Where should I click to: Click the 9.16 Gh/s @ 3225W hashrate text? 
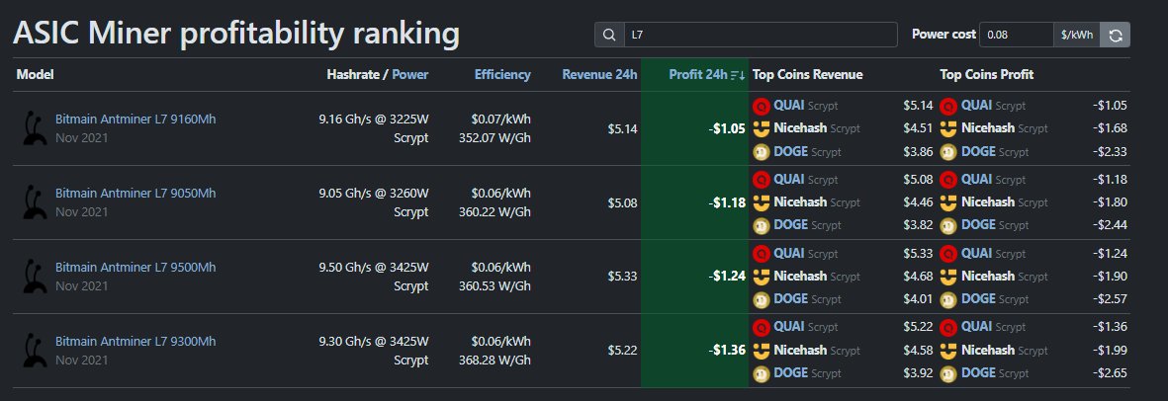374,120
